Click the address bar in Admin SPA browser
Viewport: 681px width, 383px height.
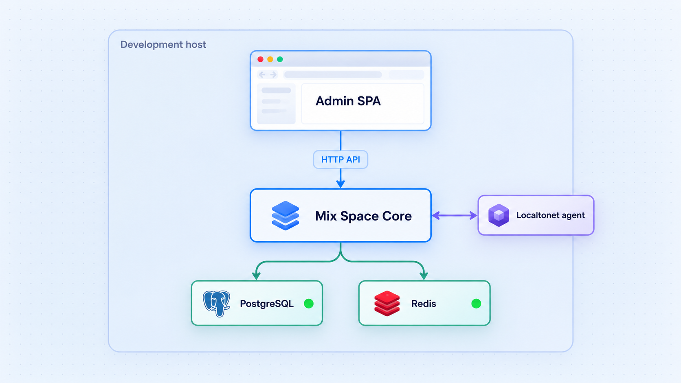[x=333, y=74]
